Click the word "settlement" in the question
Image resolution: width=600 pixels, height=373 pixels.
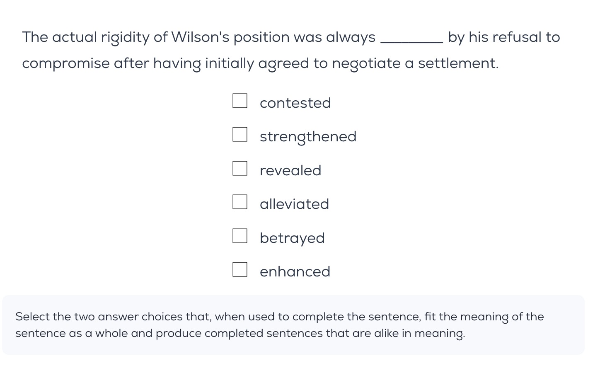[x=457, y=63]
